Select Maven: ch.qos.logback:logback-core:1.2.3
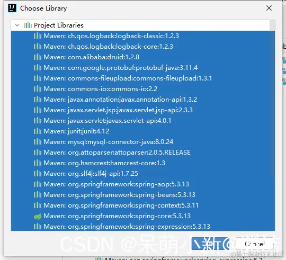 (x=143, y=47)
